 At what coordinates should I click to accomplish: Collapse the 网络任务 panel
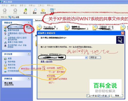(29, 23)
